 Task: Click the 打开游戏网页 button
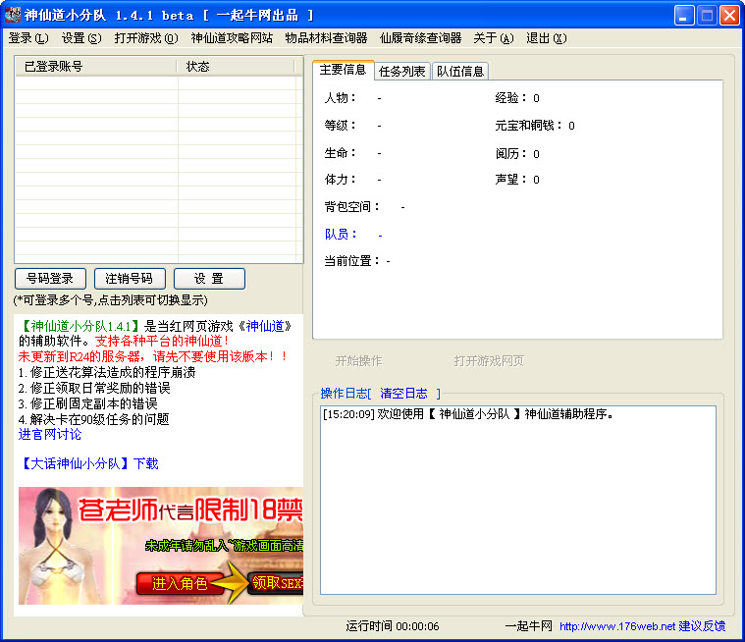tap(489, 361)
